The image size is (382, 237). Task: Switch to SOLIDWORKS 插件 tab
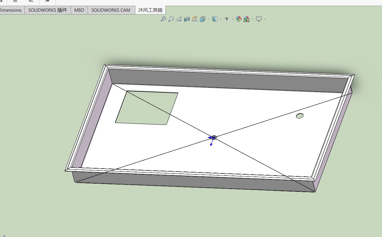tap(48, 10)
